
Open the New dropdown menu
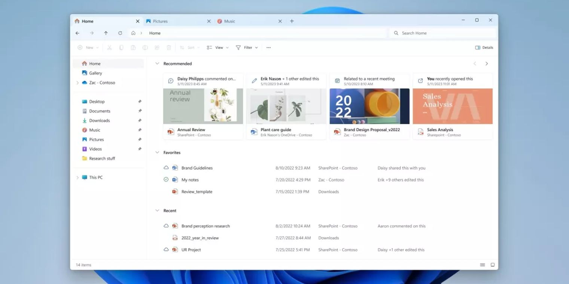coord(88,47)
